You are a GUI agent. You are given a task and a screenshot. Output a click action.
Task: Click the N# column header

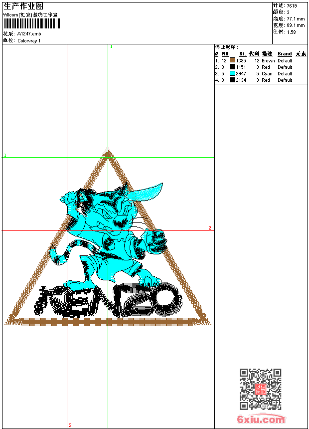click(x=225, y=54)
